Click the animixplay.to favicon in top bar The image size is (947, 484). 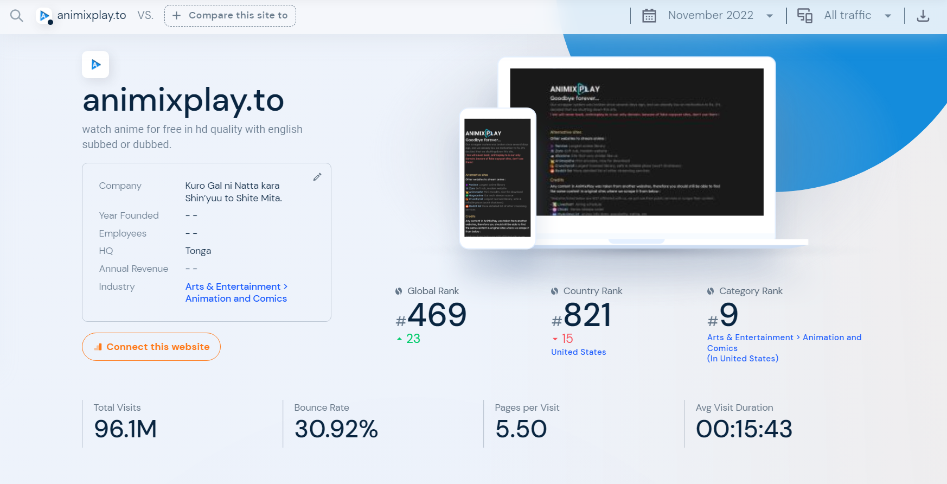[45, 16]
